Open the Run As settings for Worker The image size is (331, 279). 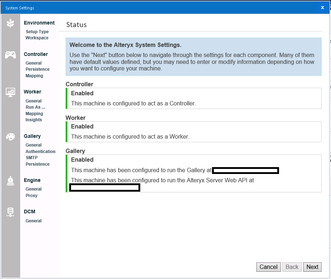35,107
